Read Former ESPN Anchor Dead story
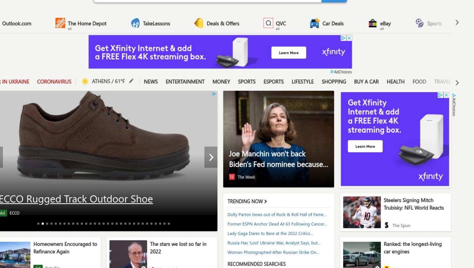Screen dimensions: 474x268 coord(277,224)
